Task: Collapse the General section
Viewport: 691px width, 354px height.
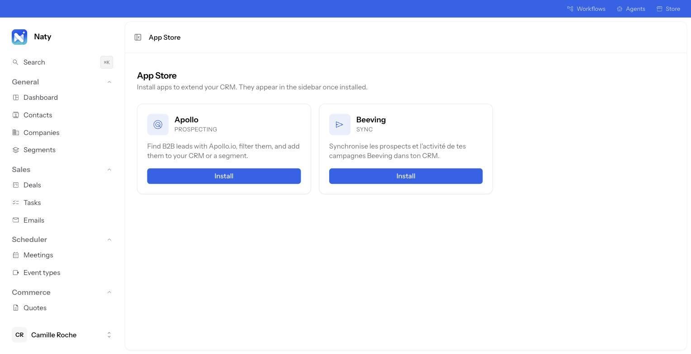Action: coord(109,82)
